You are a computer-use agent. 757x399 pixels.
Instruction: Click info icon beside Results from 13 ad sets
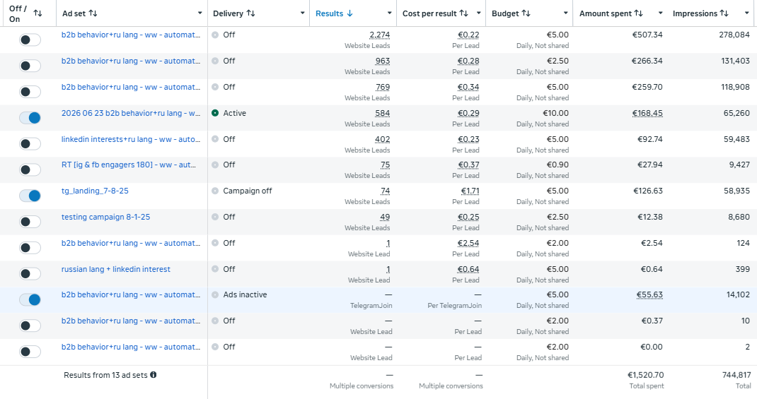point(153,375)
